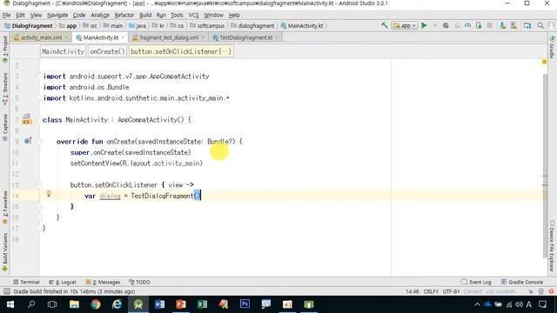Open the Messages tool window
This screenshot has width=557, height=313.
(103, 282)
